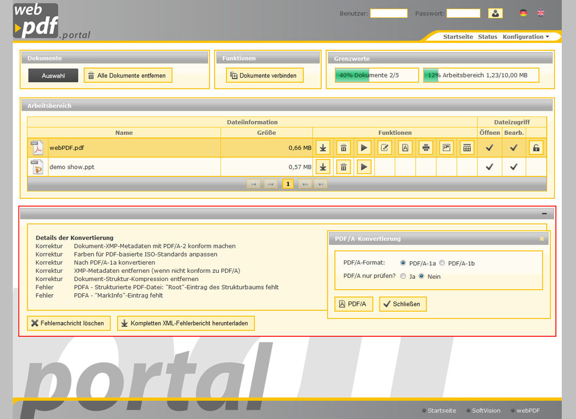Print webPDF.pdf with printer icon

(x=426, y=148)
